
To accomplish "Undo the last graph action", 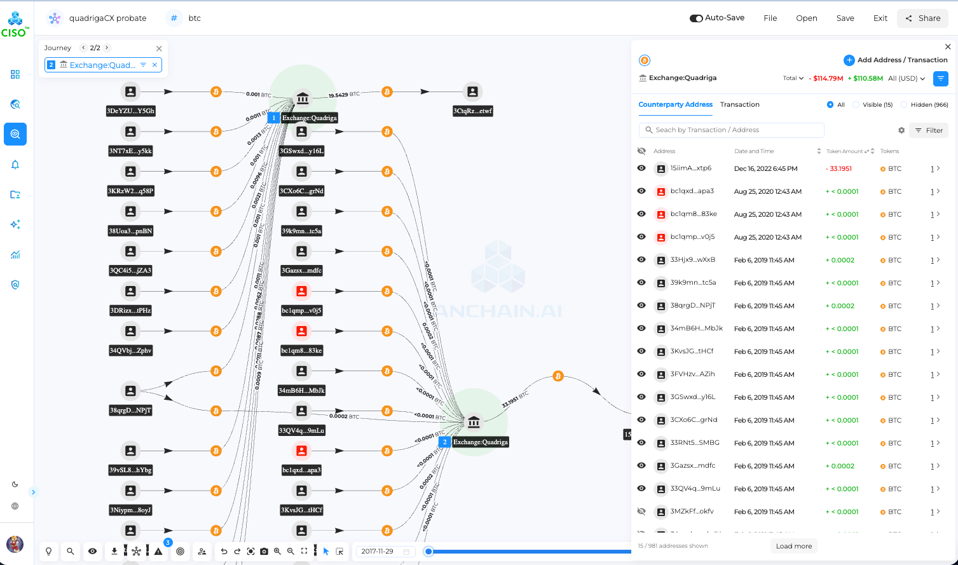I will pos(224,552).
